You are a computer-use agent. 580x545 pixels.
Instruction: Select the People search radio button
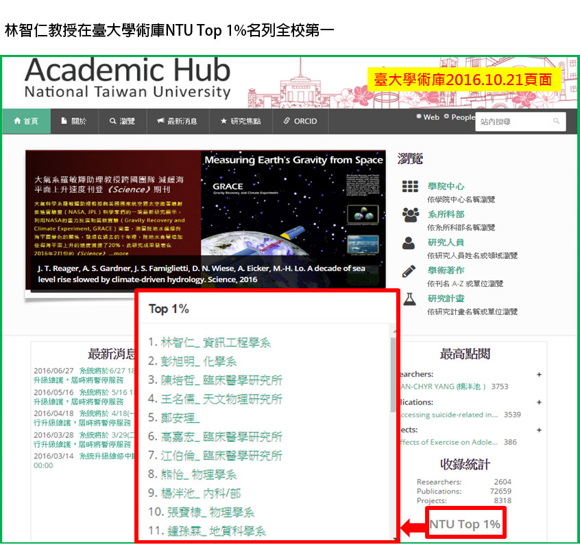tap(446, 117)
